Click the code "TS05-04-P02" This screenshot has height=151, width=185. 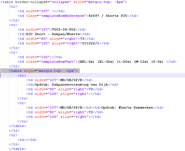tap(64, 29)
